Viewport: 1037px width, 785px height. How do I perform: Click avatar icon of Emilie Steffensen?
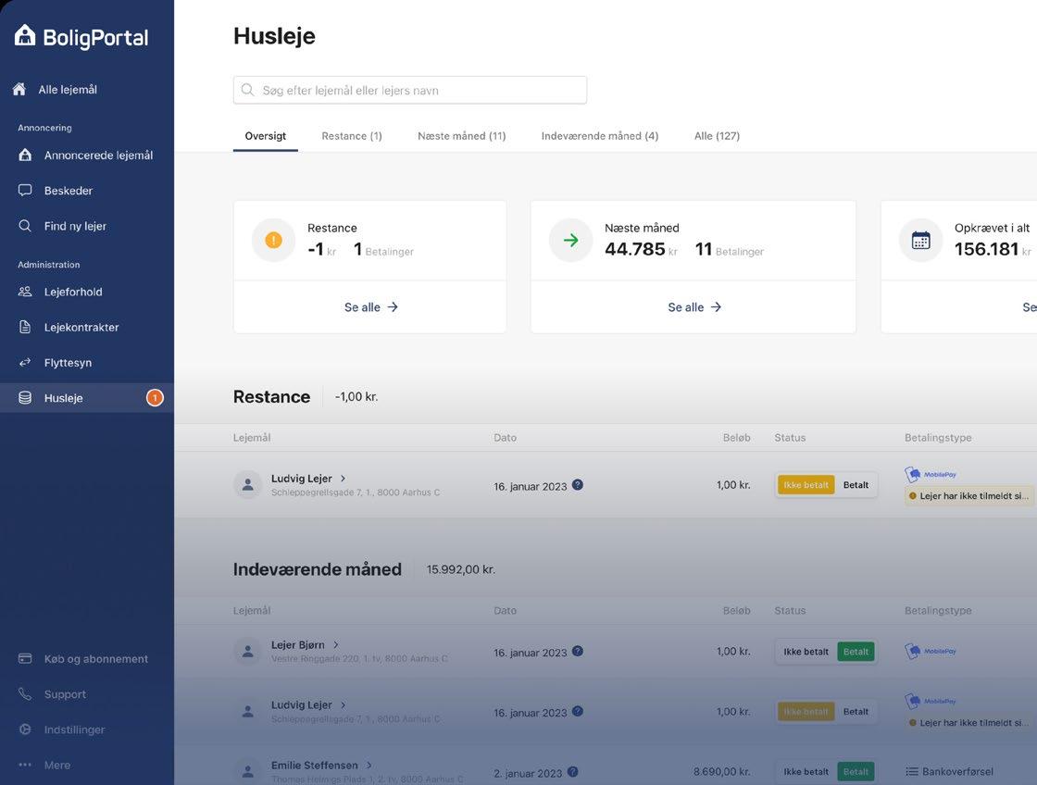coord(248,770)
